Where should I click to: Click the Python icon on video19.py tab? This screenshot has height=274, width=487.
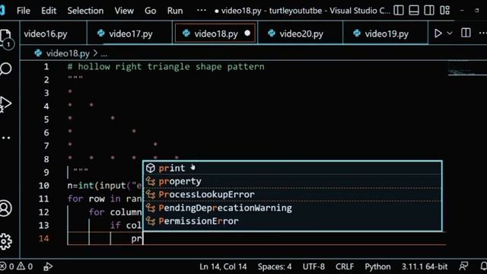coord(357,33)
